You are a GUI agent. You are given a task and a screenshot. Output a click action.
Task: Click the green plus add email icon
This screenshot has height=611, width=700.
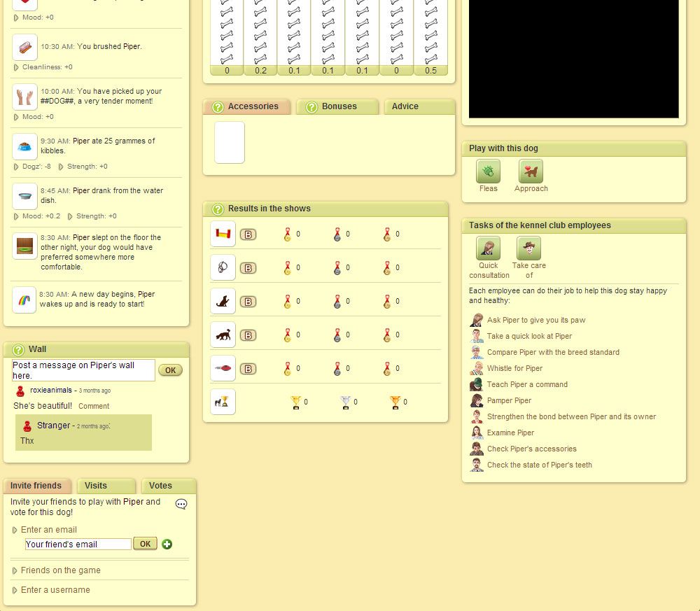coord(167,544)
